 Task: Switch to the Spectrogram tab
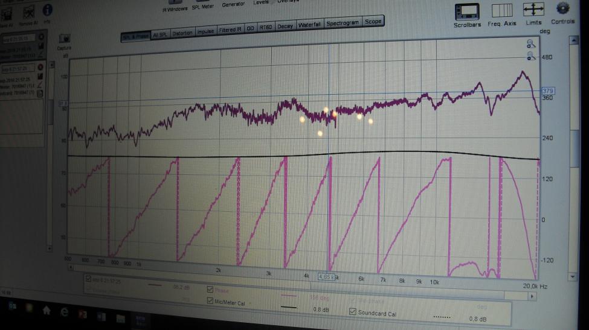(x=343, y=24)
